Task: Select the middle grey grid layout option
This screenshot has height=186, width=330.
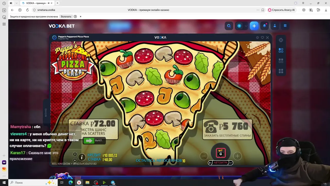Action: pyautogui.click(x=281, y=61)
